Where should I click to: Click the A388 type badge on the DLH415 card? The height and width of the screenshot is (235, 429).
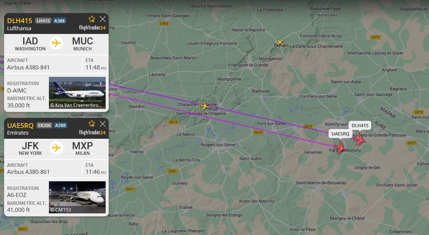coord(59,21)
